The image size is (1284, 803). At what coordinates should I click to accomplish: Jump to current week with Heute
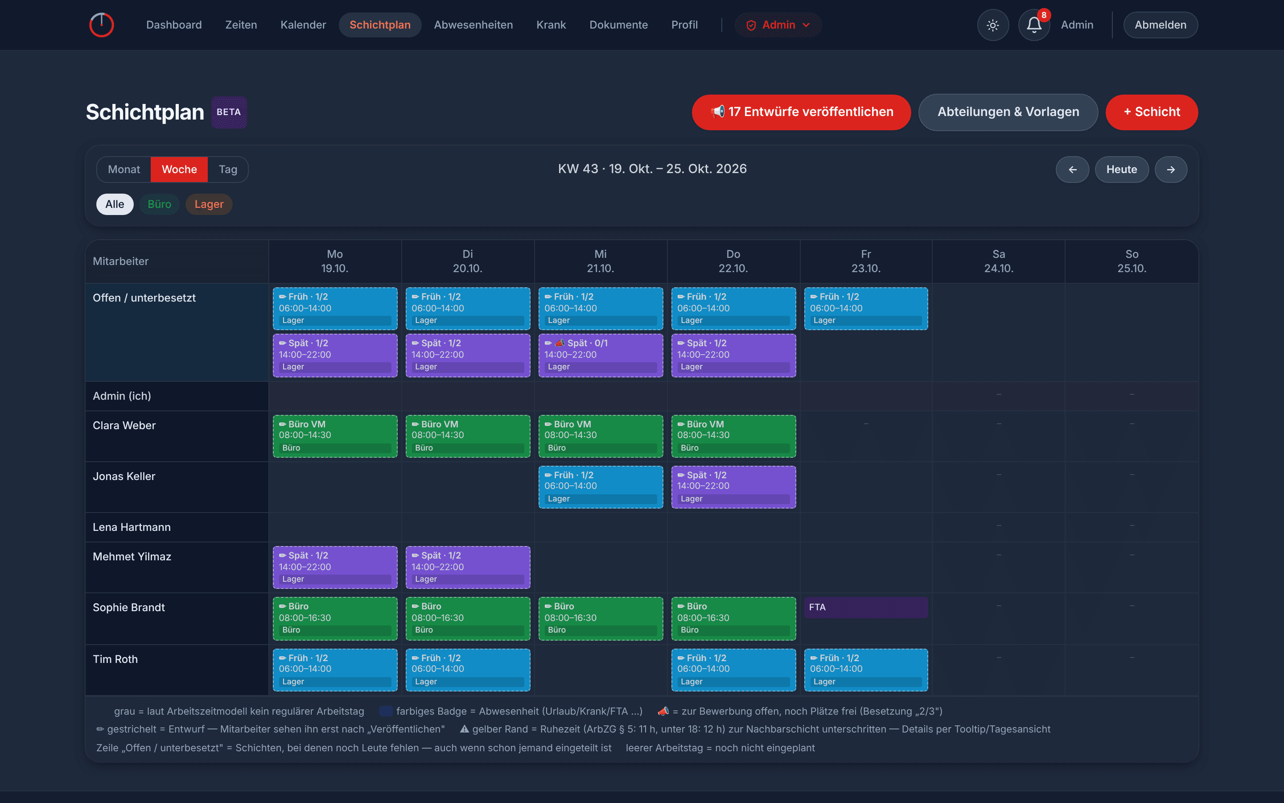click(x=1122, y=170)
